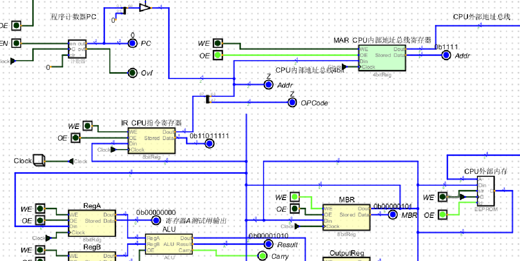Select the Clock tunnel on the MBR register

point(291,227)
